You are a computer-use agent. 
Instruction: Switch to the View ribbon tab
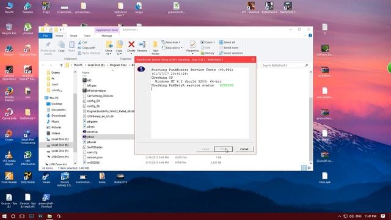(x=87, y=35)
